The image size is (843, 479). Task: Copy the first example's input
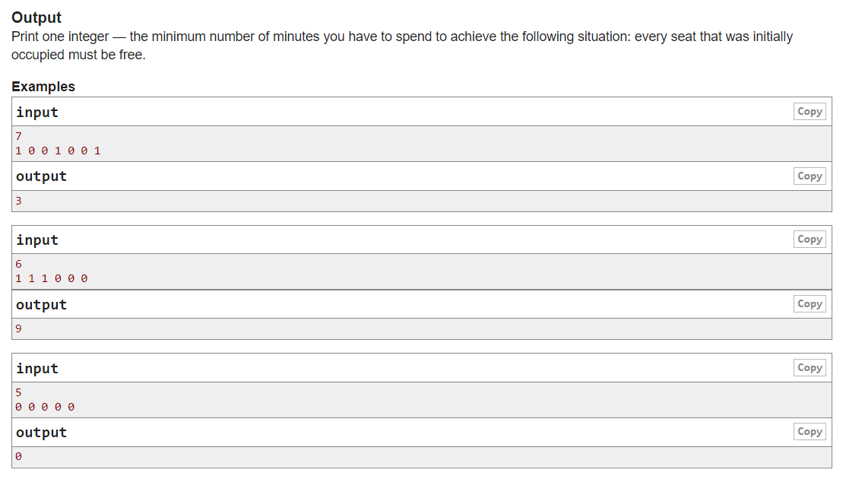pyautogui.click(x=810, y=112)
